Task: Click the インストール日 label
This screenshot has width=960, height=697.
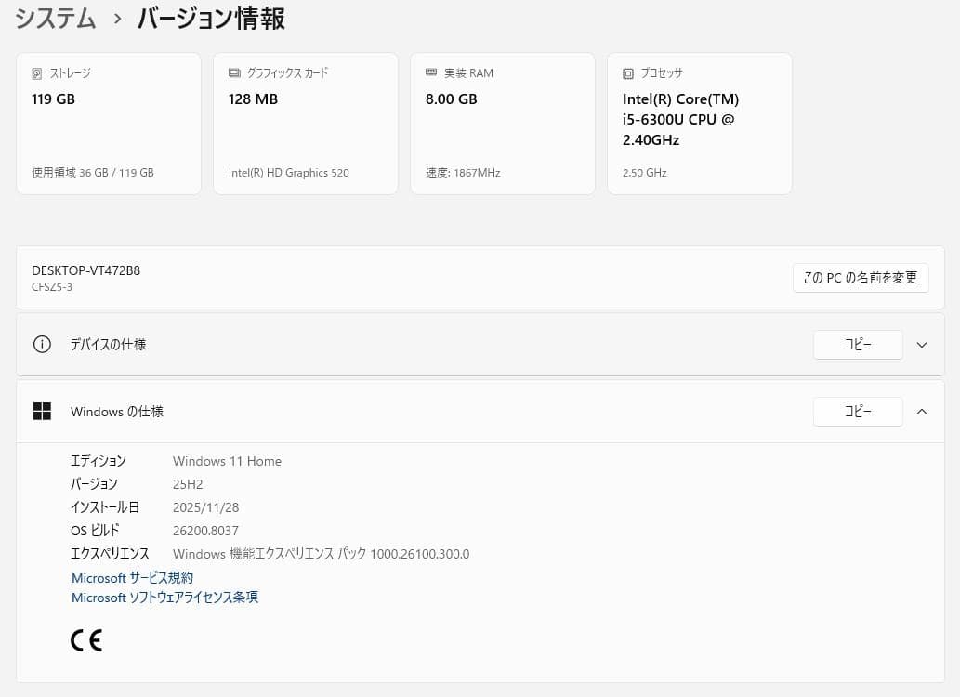Action: [105, 507]
